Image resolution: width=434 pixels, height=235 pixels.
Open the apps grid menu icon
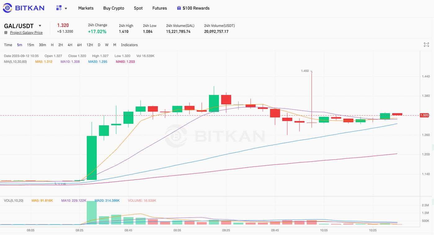coord(59,8)
